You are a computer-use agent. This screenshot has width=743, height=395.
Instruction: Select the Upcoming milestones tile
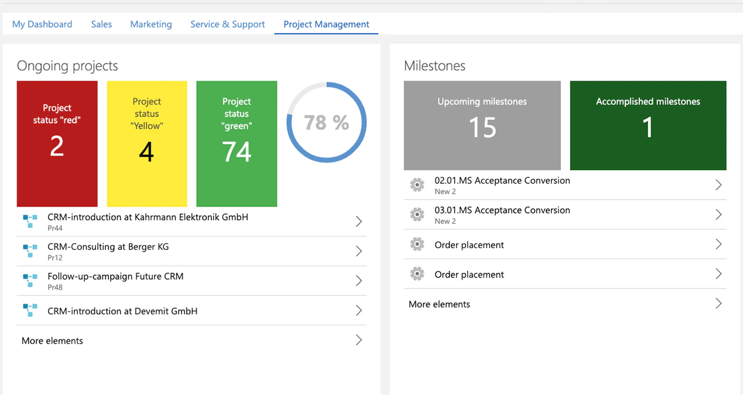pos(482,125)
